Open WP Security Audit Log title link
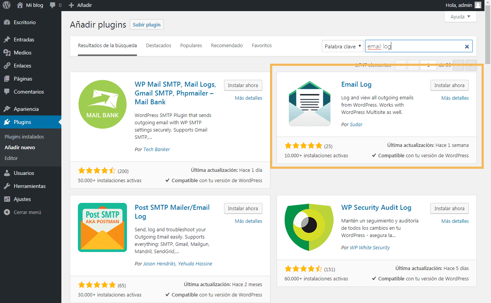The width and height of the screenshot is (491, 303). click(376, 207)
